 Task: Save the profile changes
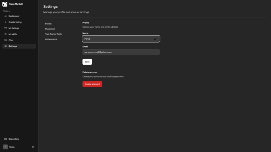(87, 62)
